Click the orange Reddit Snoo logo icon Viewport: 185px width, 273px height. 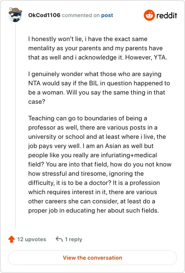point(149,15)
